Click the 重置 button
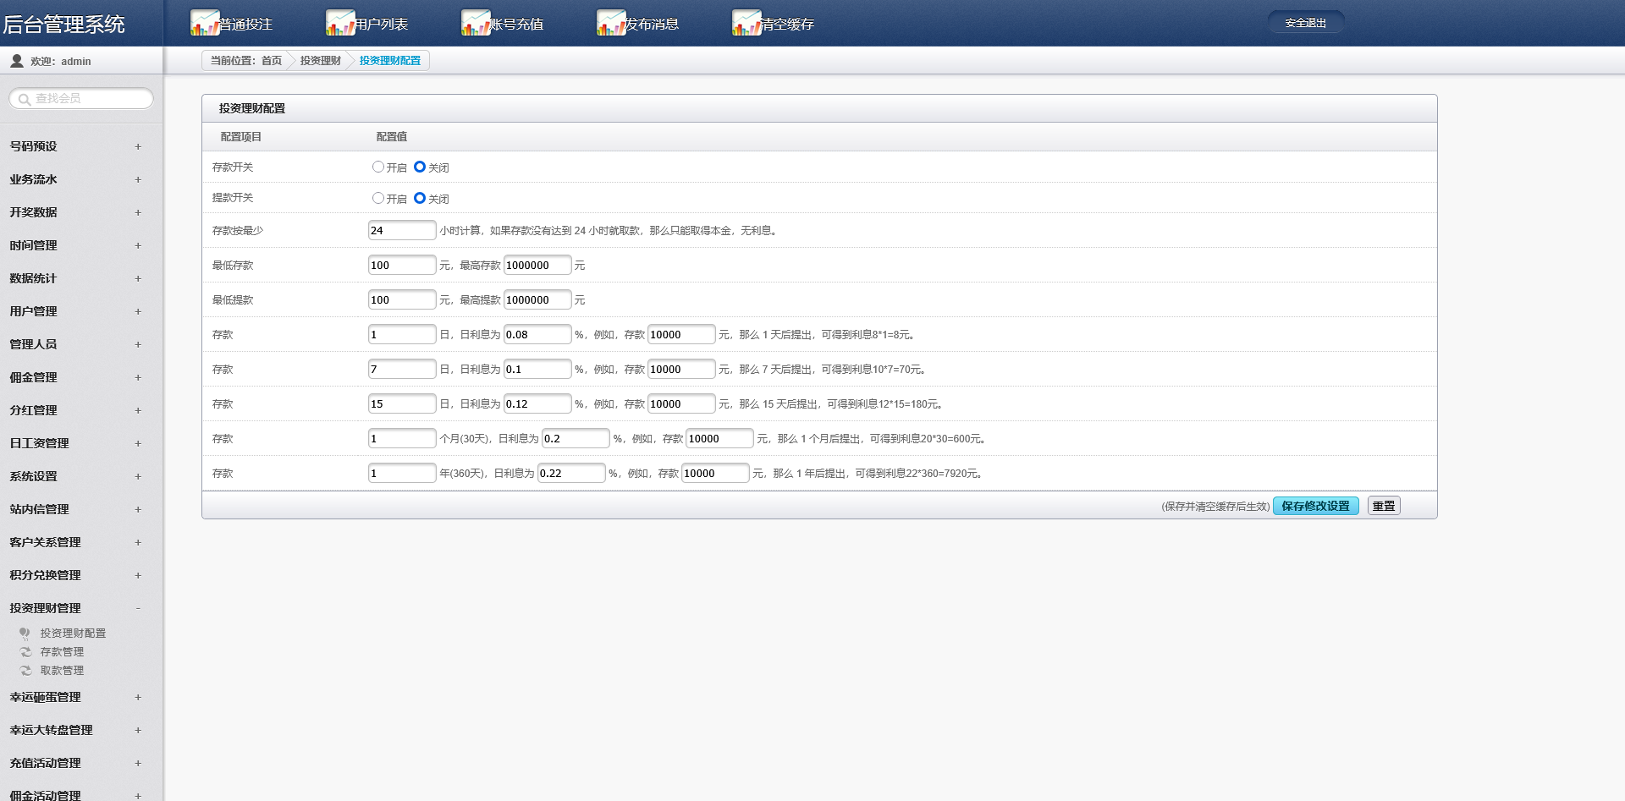This screenshot has width=1625, height=801. [1384, 506]
